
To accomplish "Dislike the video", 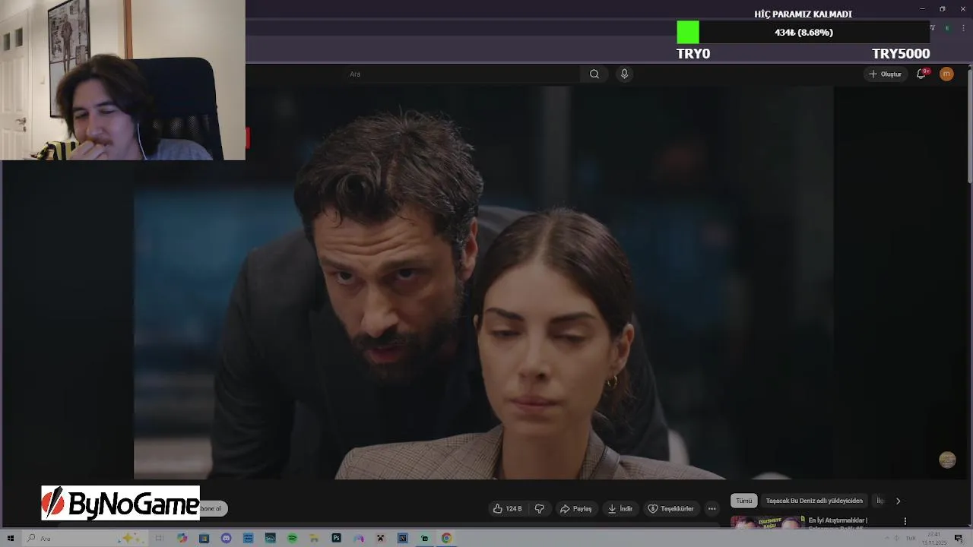I will click(540, 508).
